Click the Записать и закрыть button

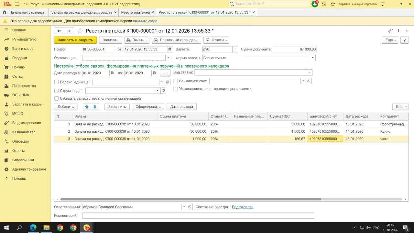75,40
